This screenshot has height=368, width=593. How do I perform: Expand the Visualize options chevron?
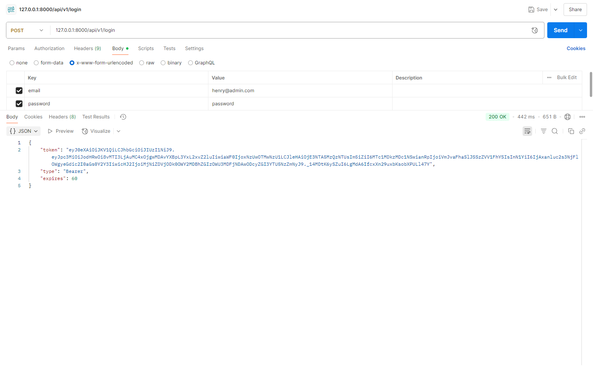point(119,131)
